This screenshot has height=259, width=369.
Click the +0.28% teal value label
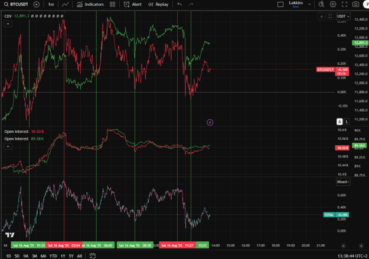click(342, 215)
